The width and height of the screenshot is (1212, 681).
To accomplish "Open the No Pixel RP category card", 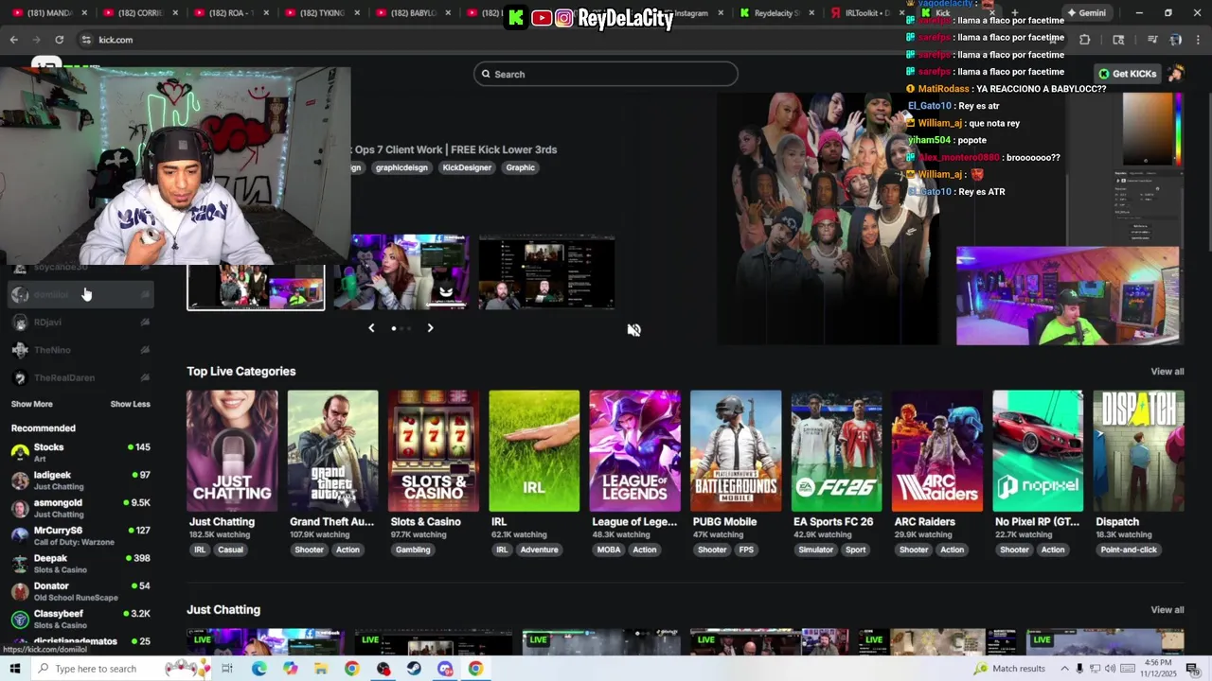I will point(1038,451).
